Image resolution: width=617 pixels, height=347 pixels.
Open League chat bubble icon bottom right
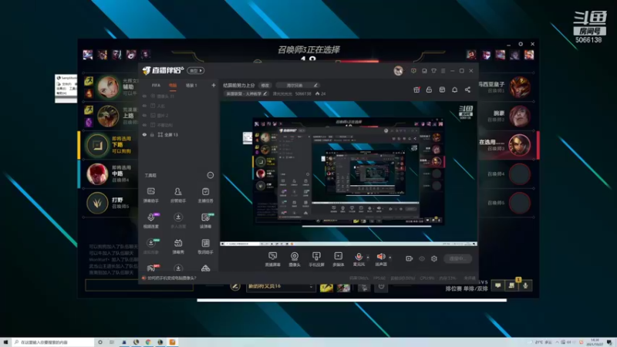point(498,285)
